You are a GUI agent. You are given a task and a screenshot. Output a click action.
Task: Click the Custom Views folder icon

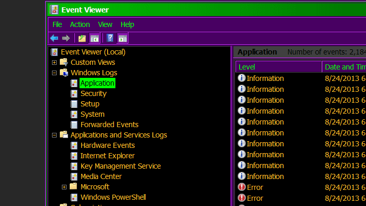64,62
